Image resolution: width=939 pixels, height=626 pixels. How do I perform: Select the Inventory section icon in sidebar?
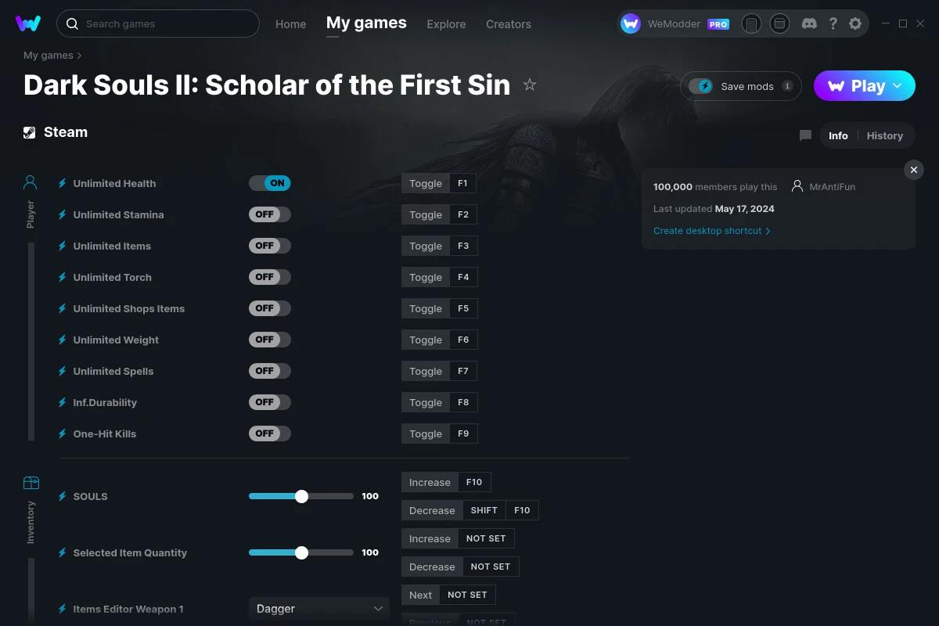pyautogui.click(x=31, y=484)
